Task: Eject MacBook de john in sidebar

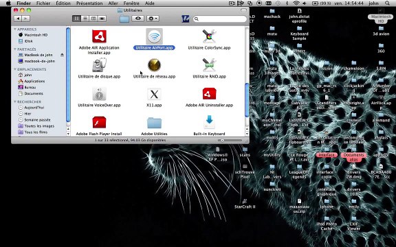Action: [x=62, y=55]
